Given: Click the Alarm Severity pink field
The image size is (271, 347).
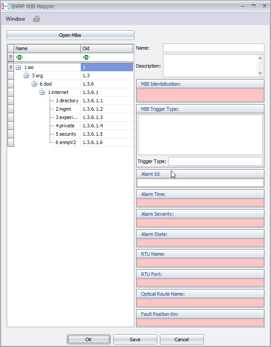Looking at the screenshot, I should point(200,223).
